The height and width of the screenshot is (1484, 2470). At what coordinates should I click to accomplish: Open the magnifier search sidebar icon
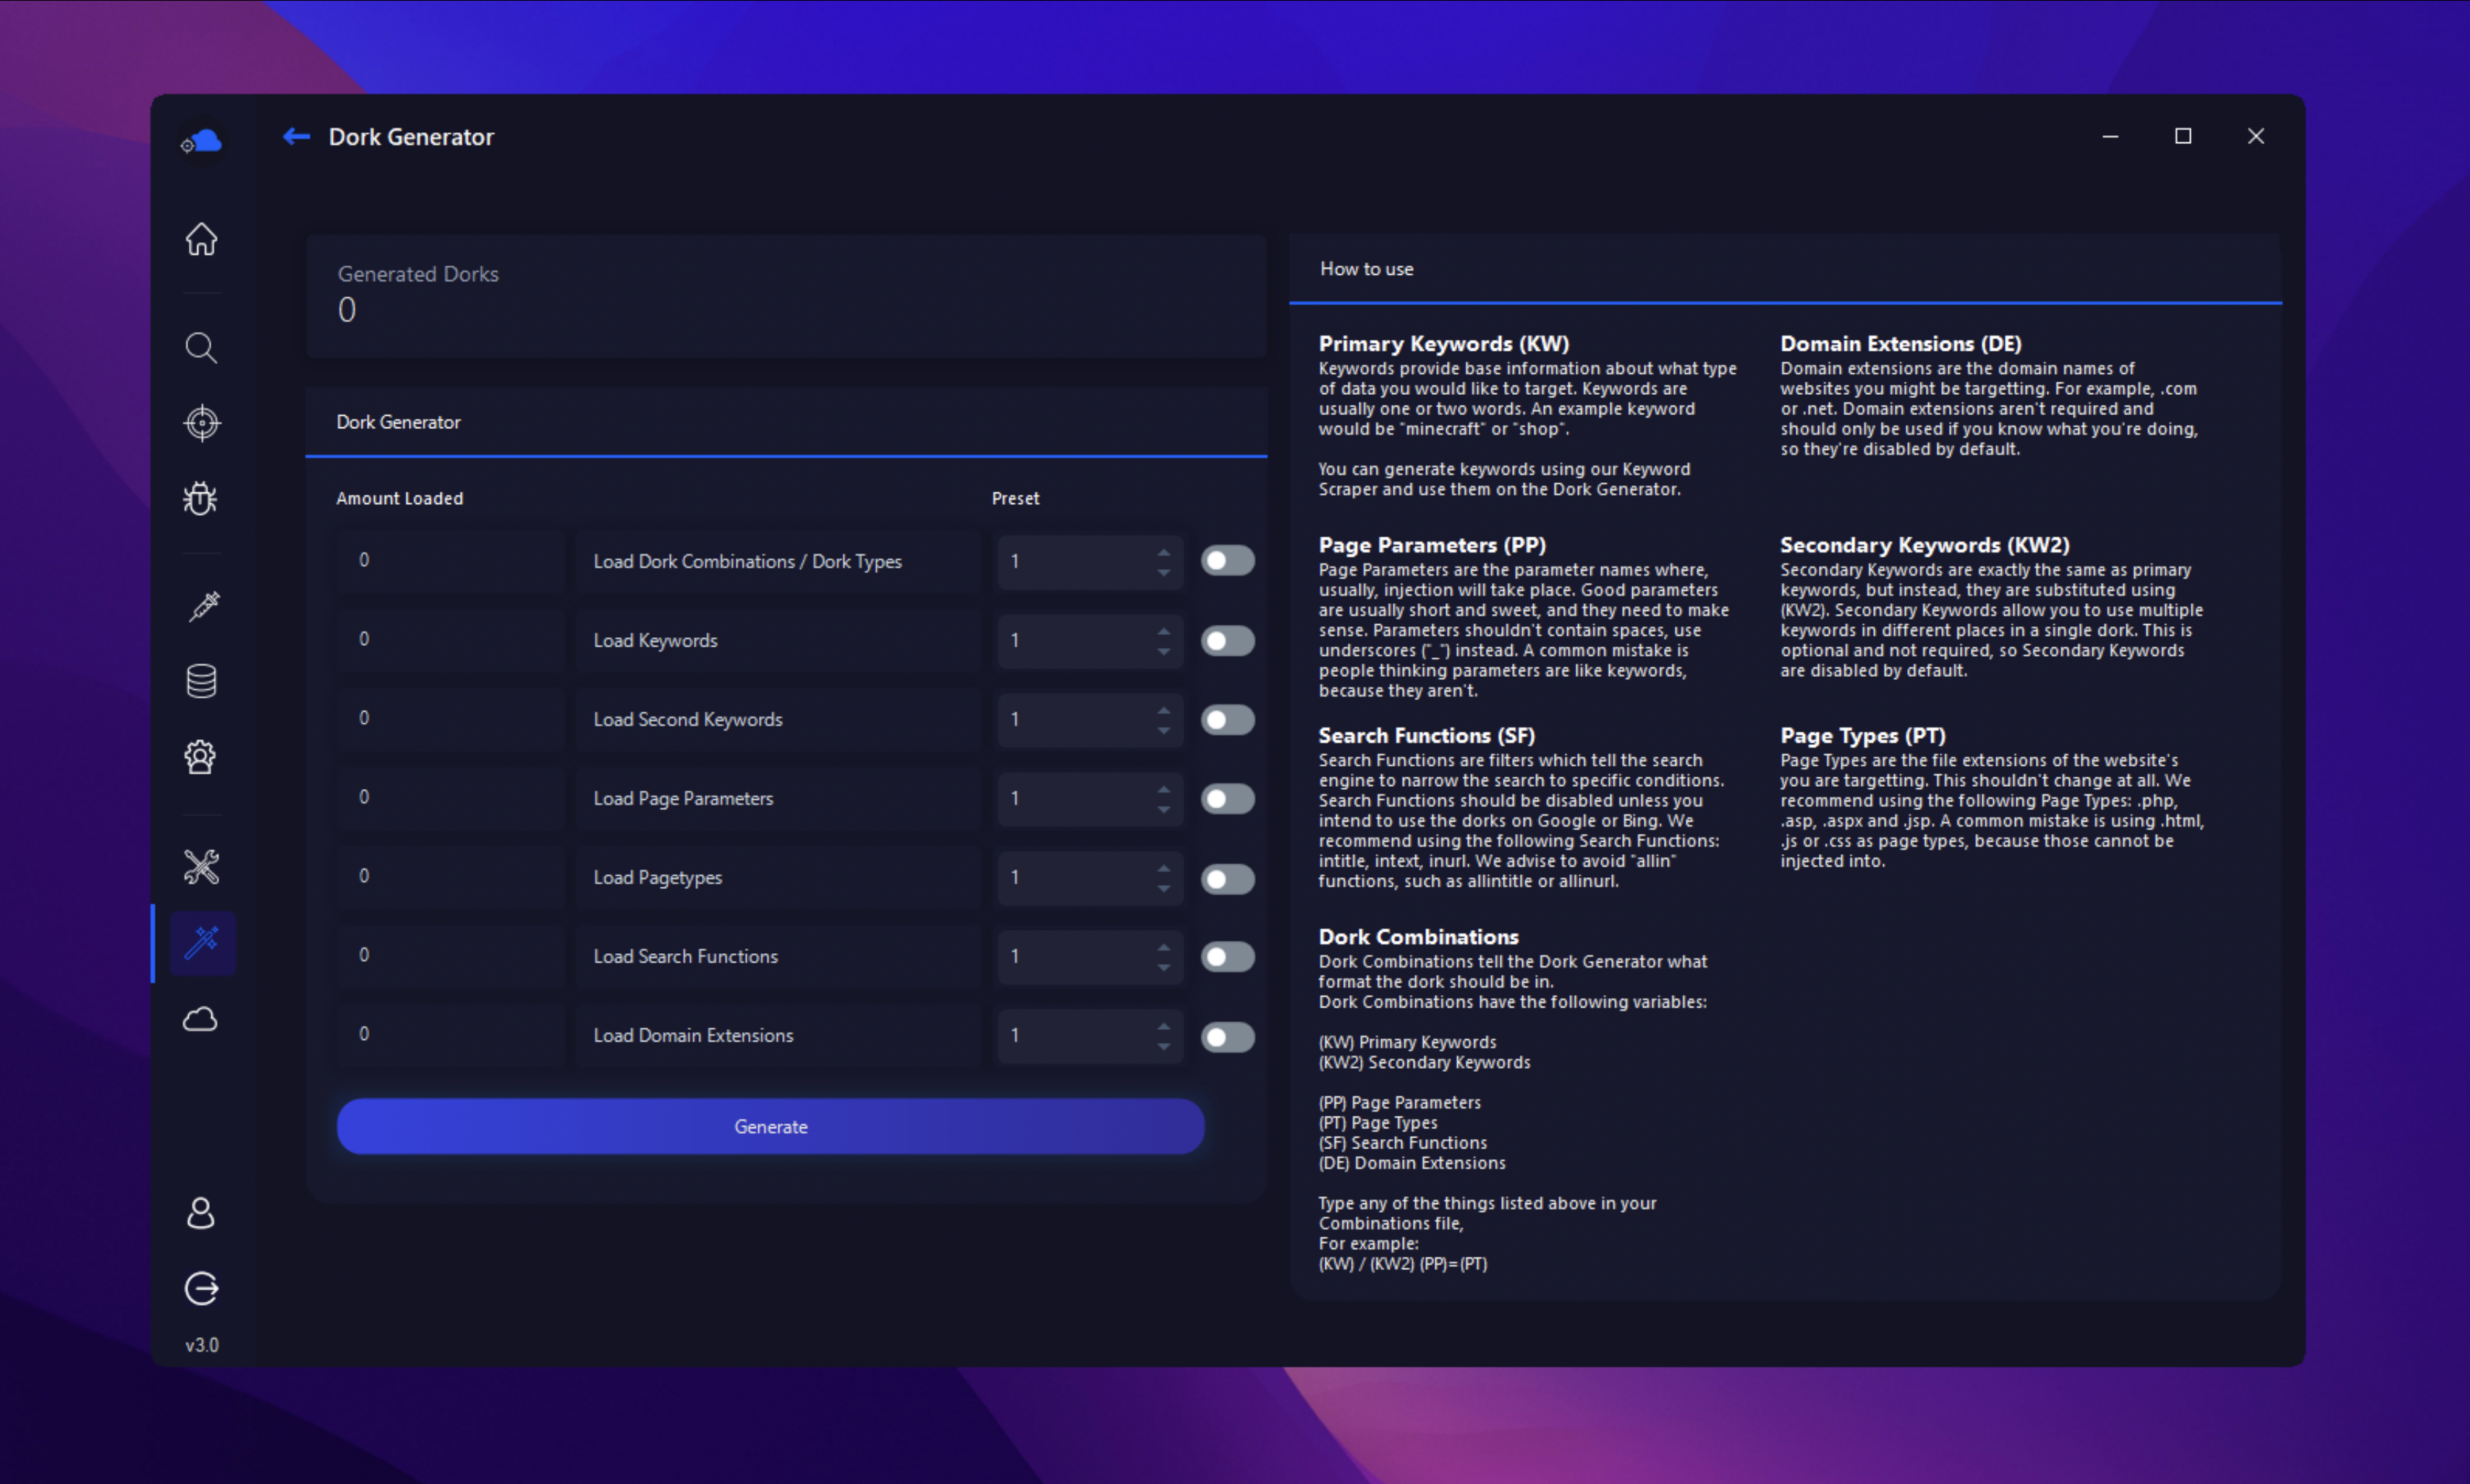[x=201, y=347]
